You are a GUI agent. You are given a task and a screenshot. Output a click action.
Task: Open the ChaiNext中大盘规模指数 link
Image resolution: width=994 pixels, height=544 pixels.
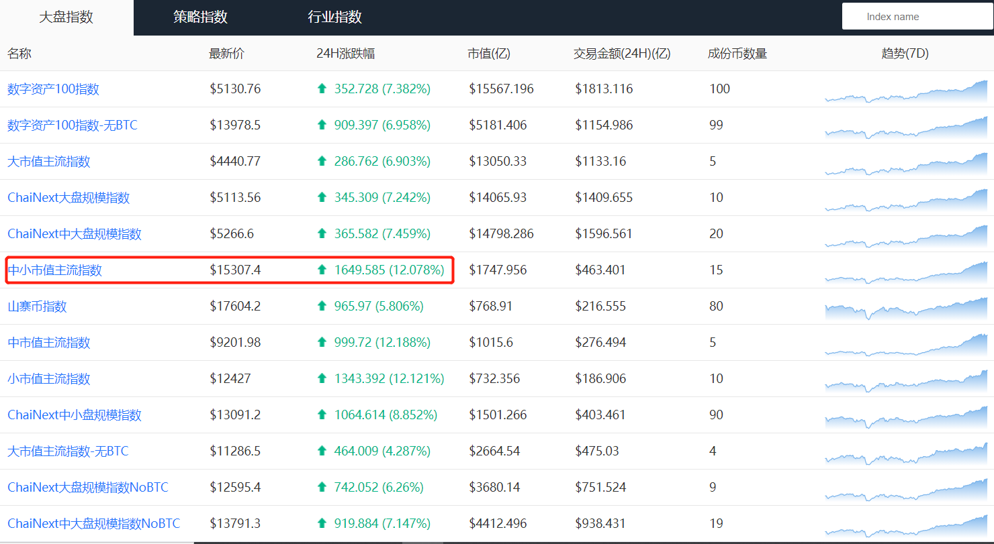click(75, 234)
